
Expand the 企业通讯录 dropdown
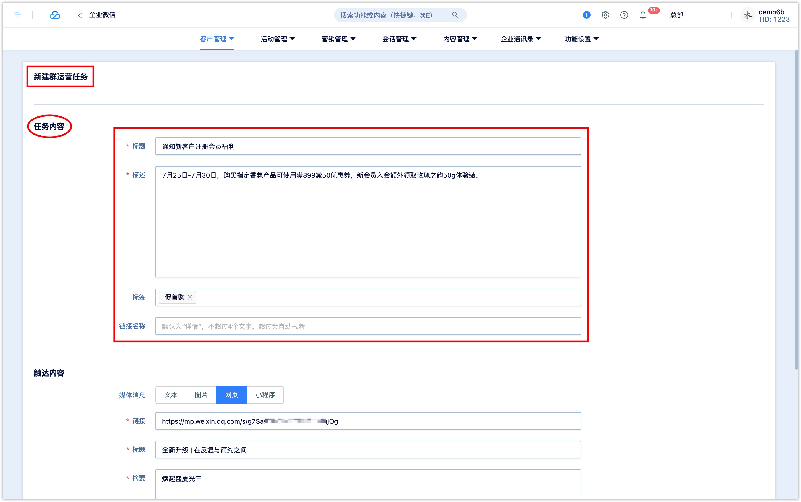[521, 39]
